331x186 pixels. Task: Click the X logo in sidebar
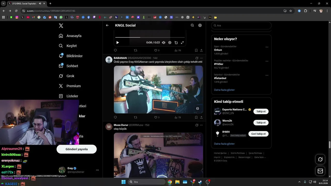[x=61, y=26]
